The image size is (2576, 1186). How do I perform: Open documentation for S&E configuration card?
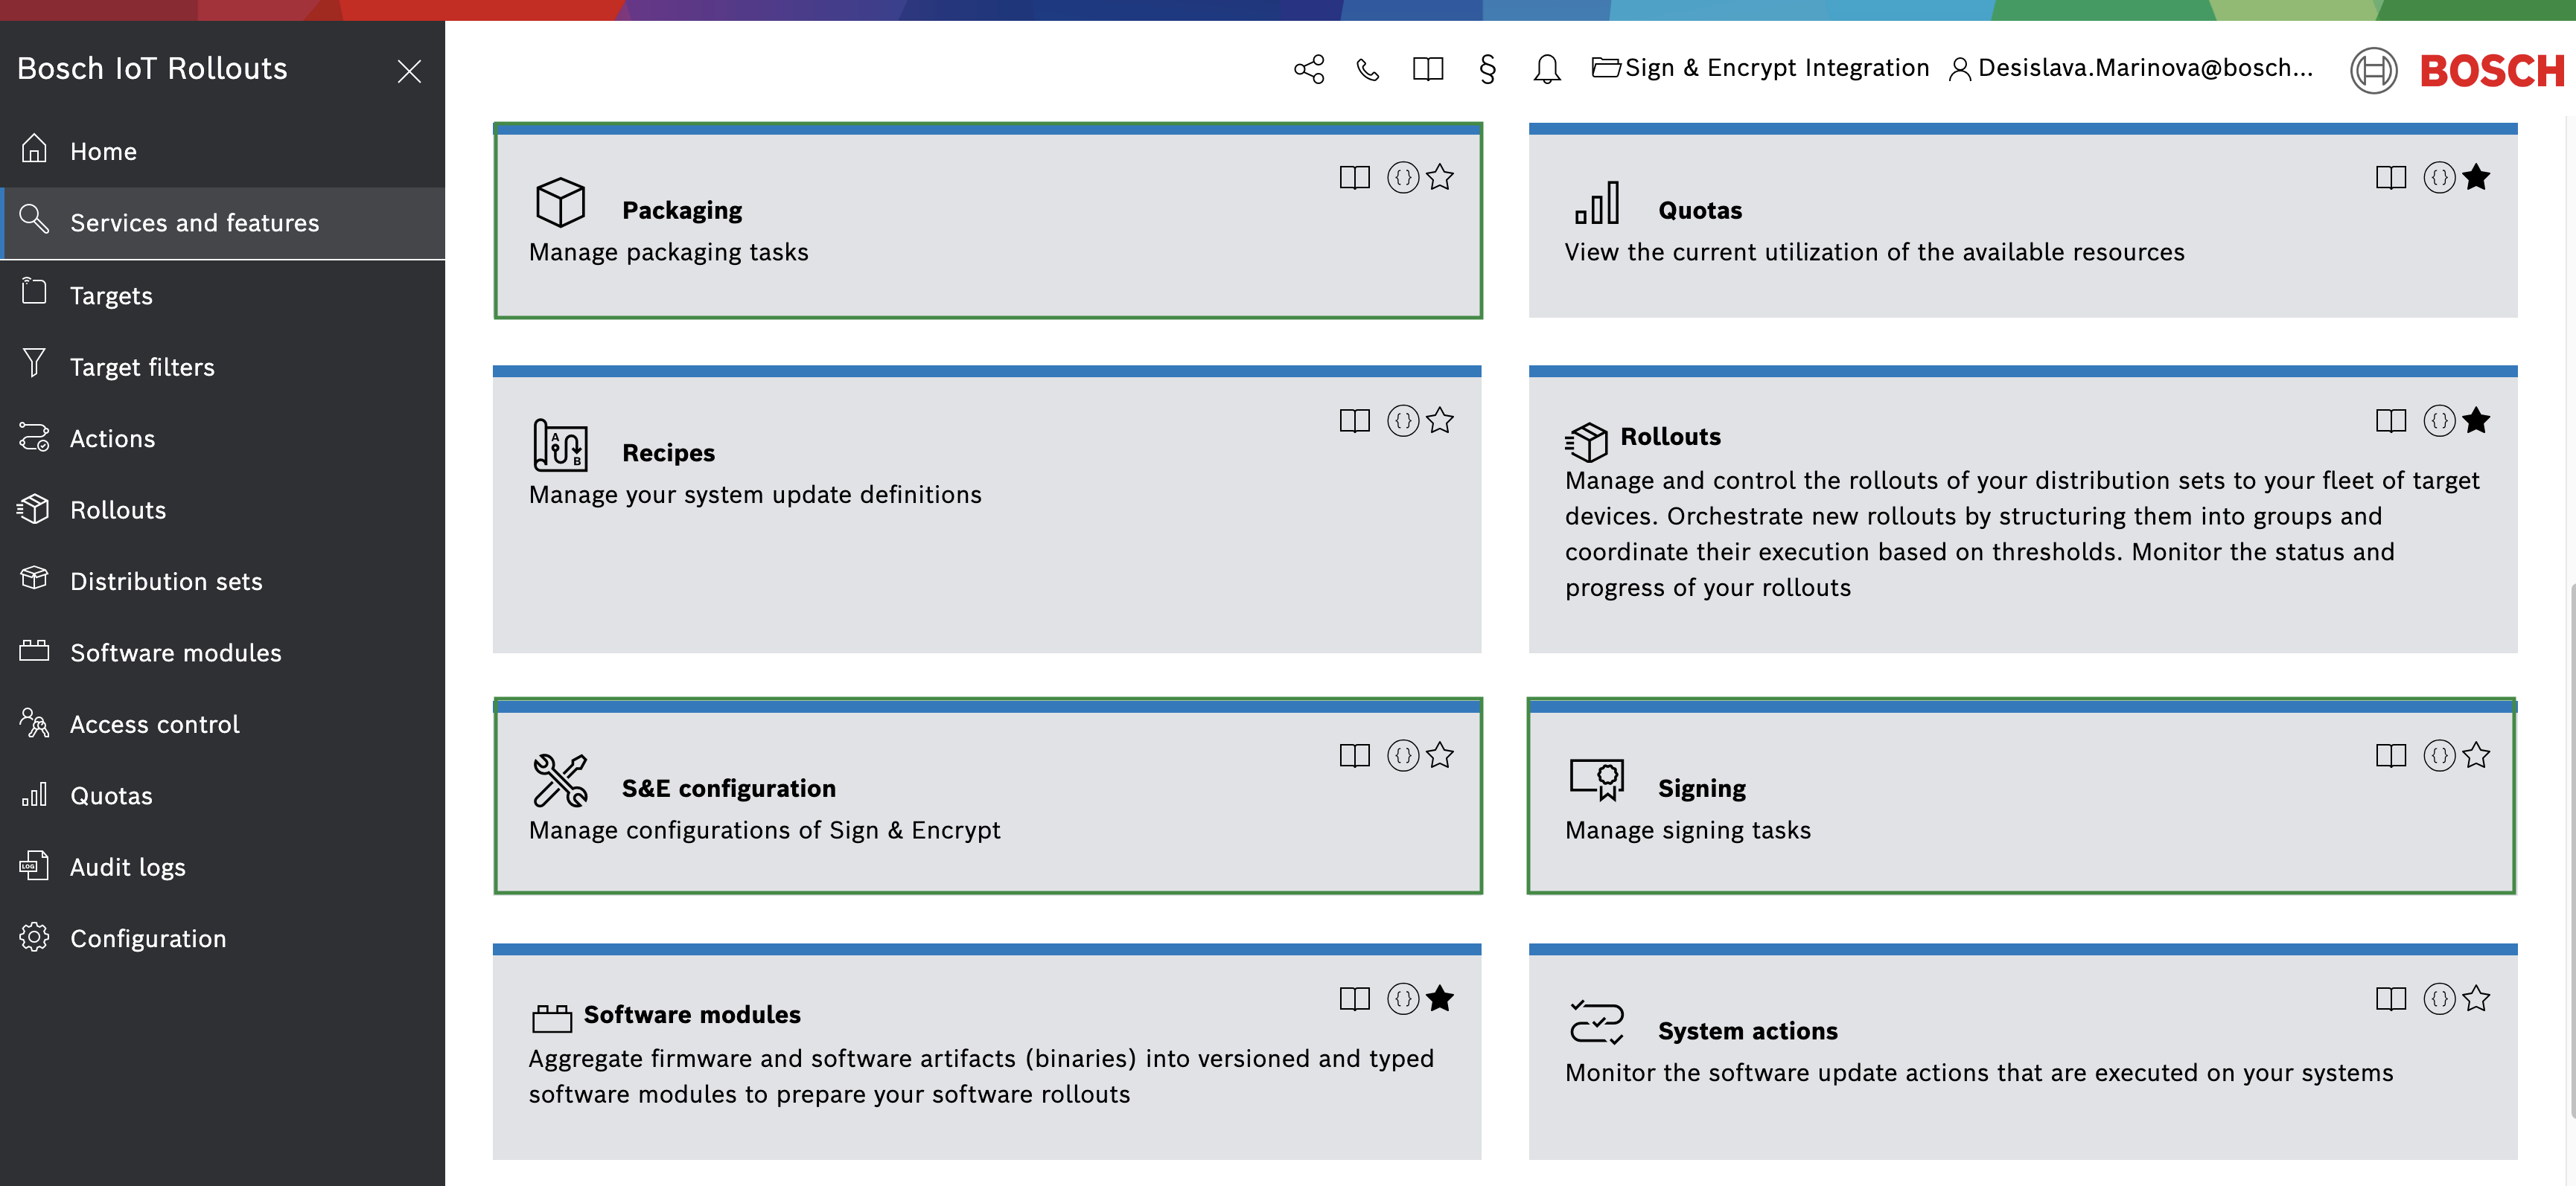click(1355, 755)
